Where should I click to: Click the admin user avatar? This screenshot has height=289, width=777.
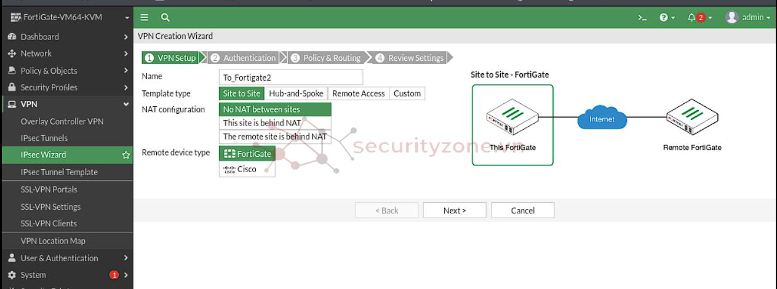731,17
